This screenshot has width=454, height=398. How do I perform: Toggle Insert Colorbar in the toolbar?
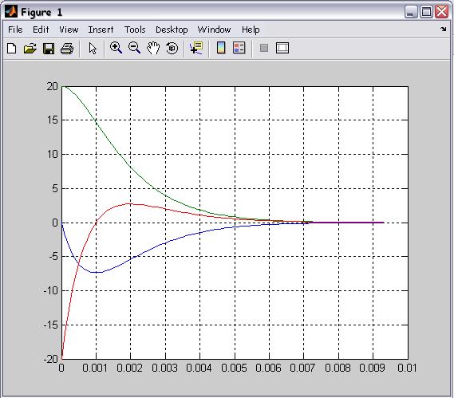pos(221,48)
